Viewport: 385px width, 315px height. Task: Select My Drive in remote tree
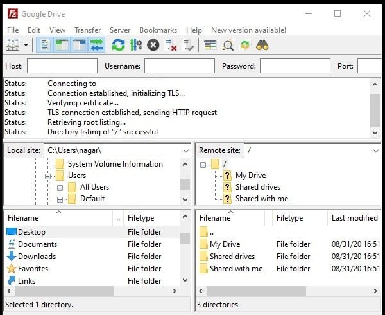point(250,175)
